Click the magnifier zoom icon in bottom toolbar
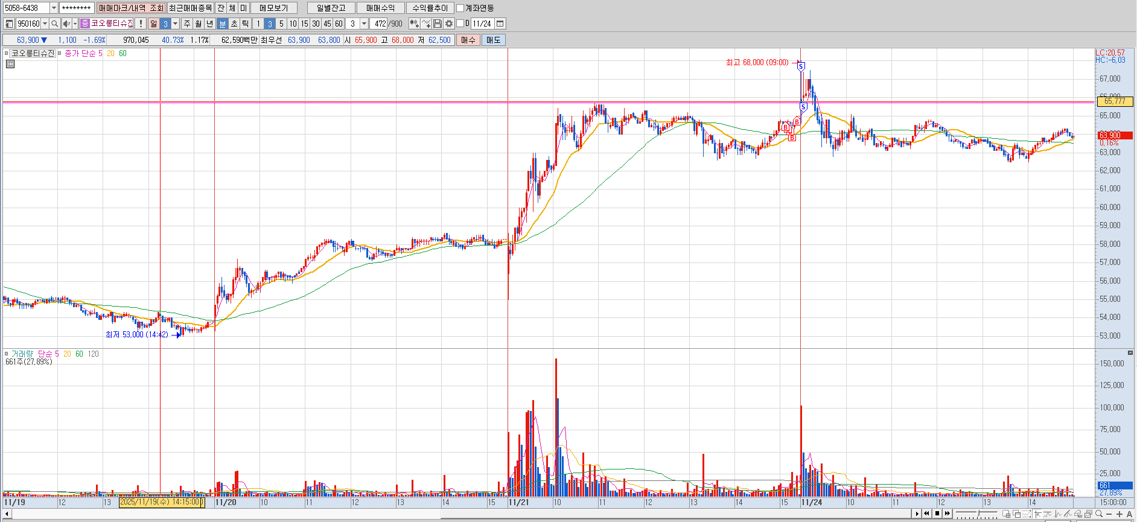This screenshot has width=1137, height=522. click(x=1099, y=514)
